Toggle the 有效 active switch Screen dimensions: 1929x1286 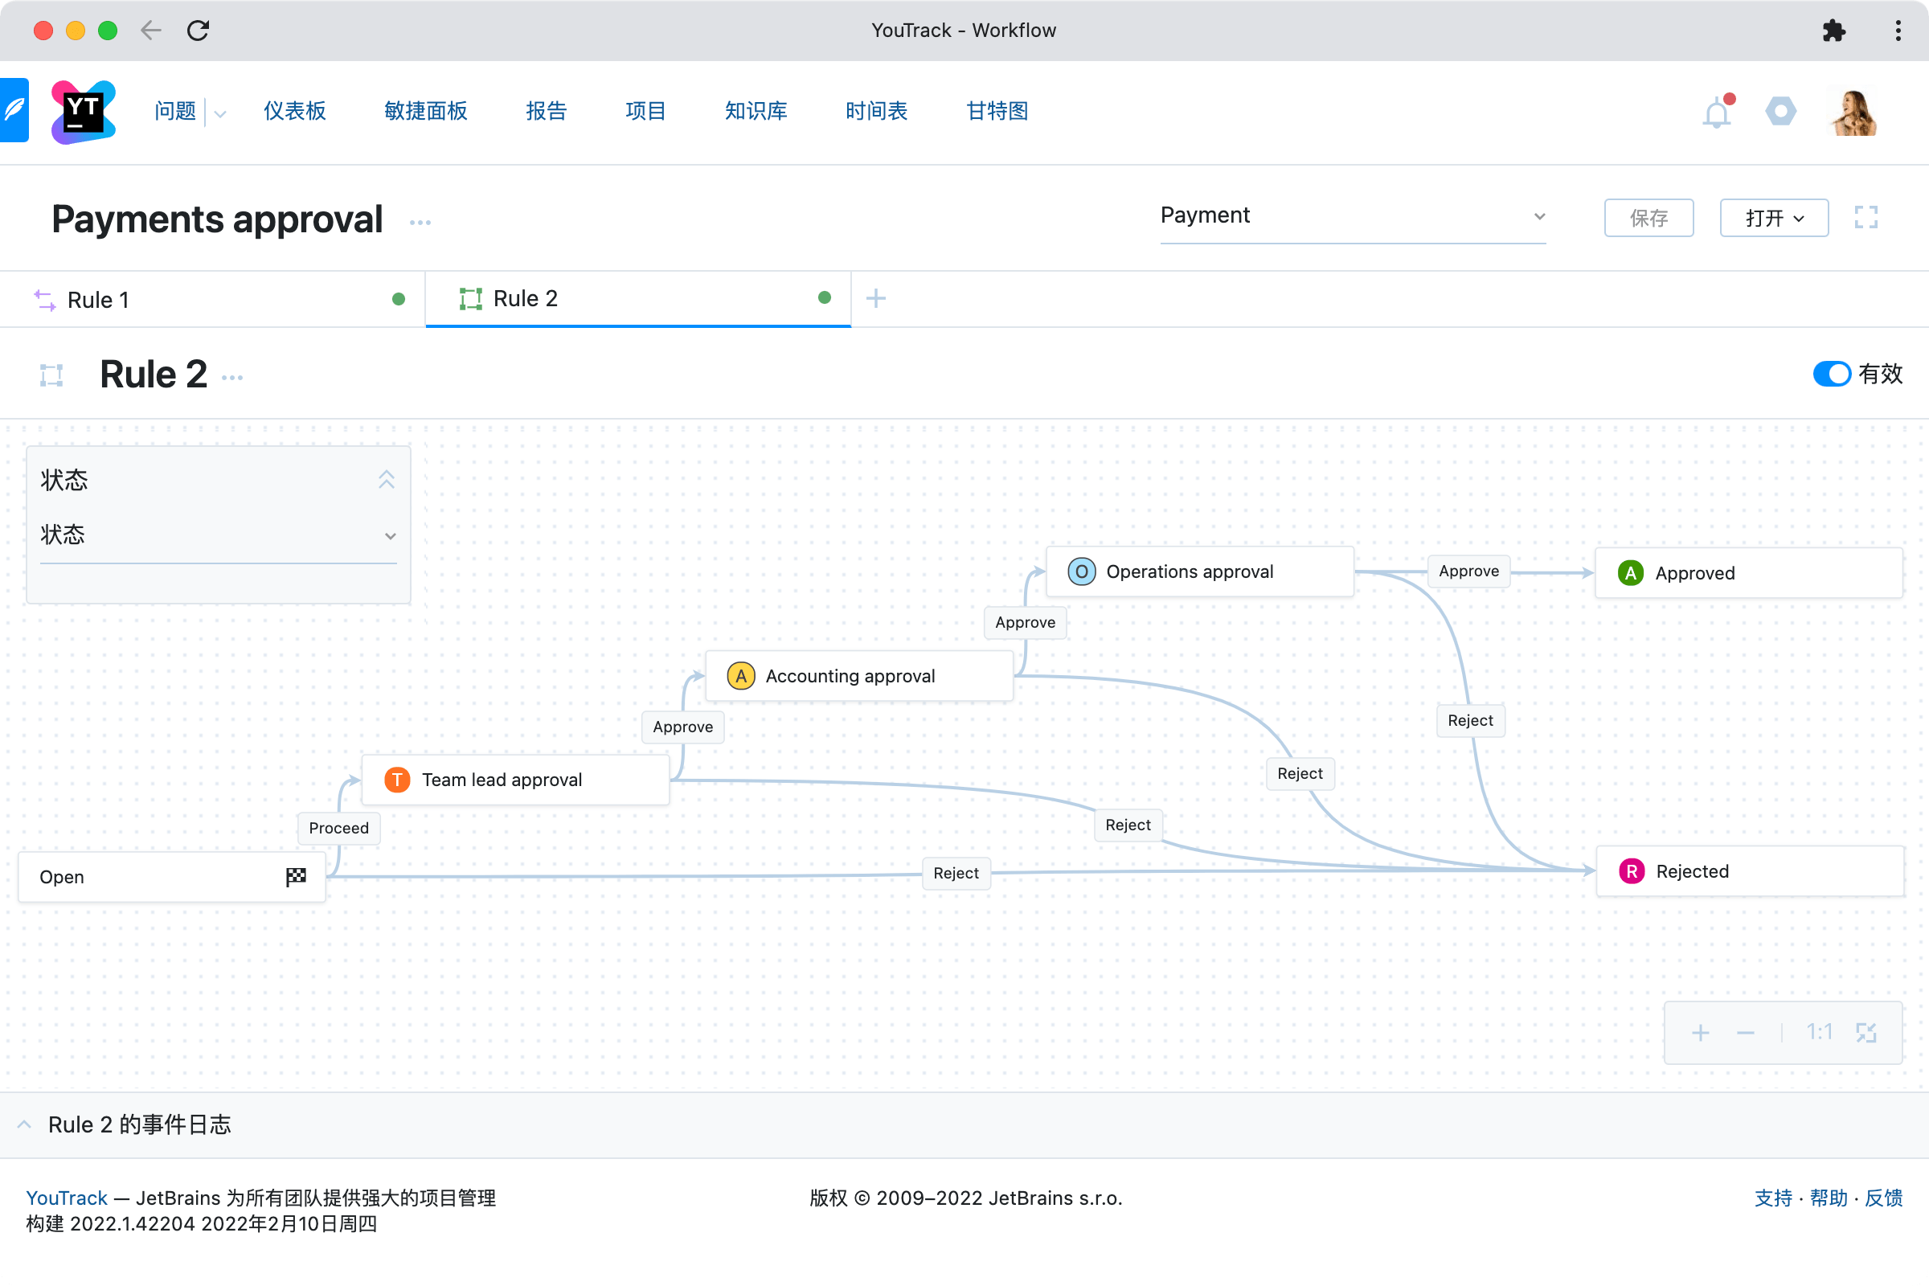coord(1831,374)
